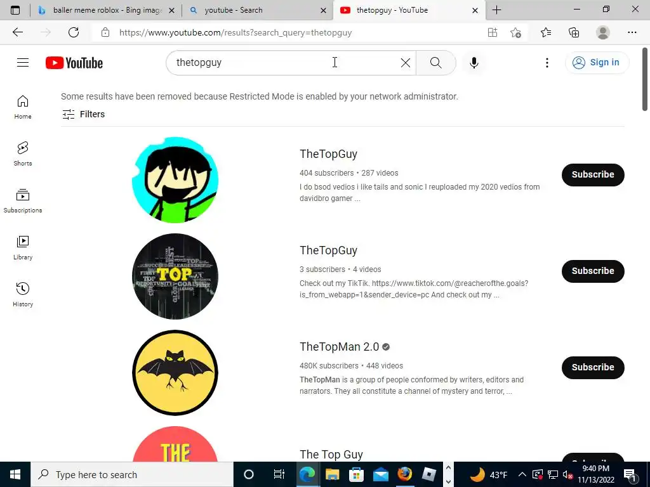The height and width of the screenshot is (487, 650).
Task: Open the Windows Start menu
Action: [x=15, y=474]
